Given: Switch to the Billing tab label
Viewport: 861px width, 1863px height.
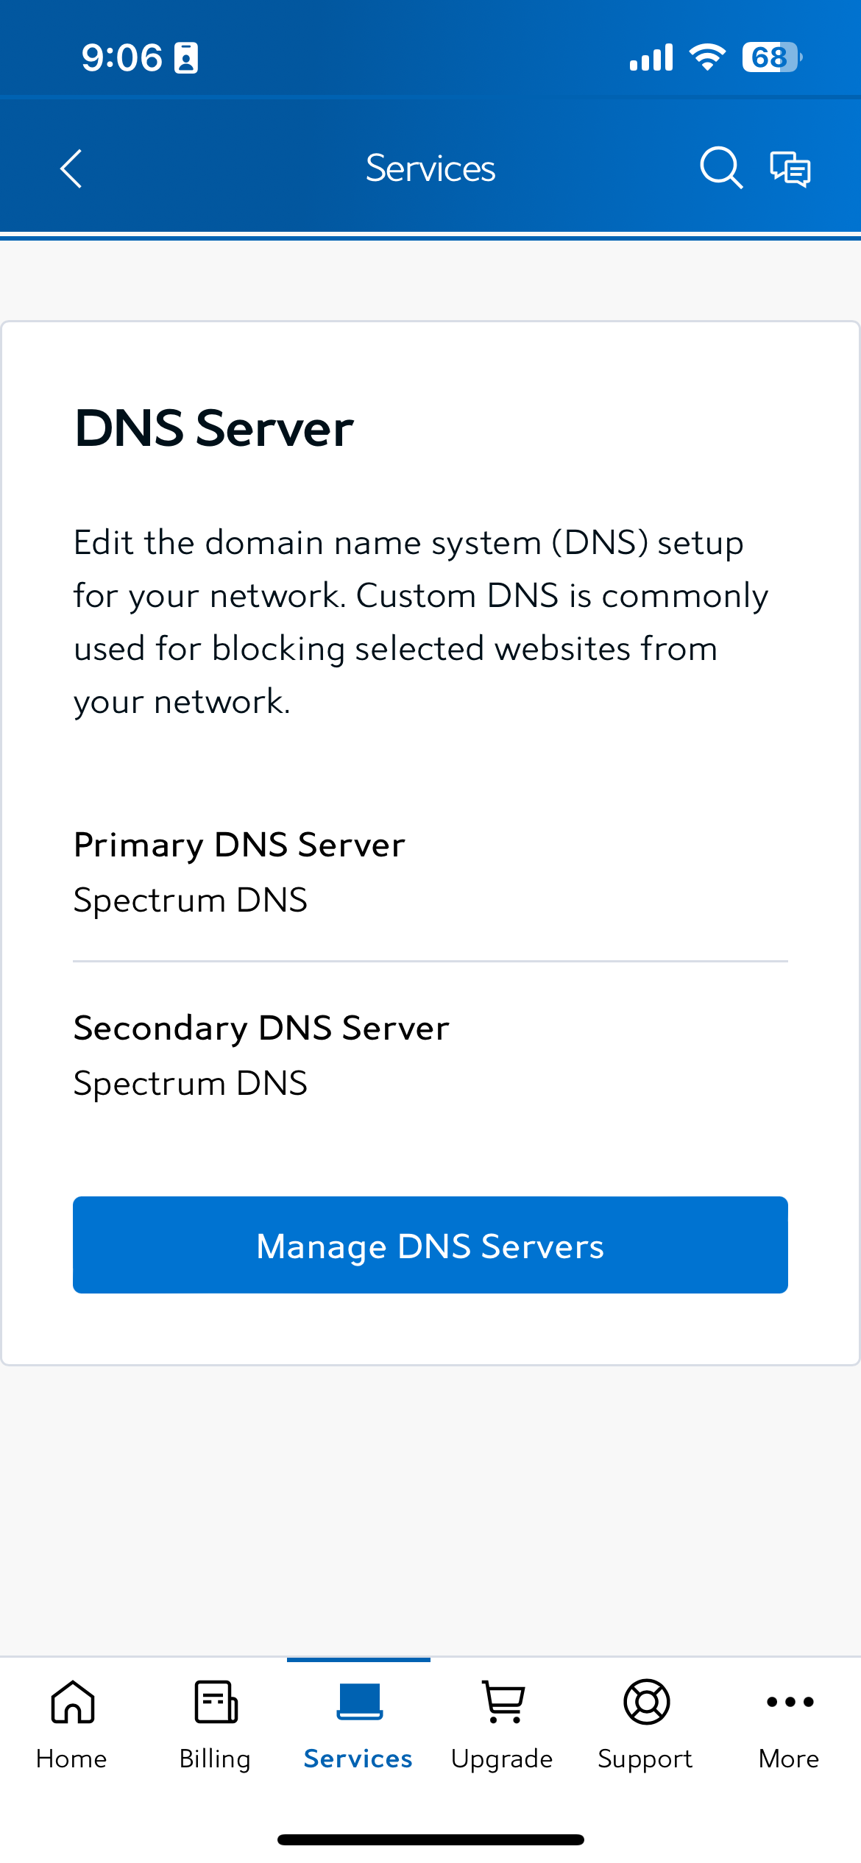Looking at the screenshot, I should point(215,1759).
